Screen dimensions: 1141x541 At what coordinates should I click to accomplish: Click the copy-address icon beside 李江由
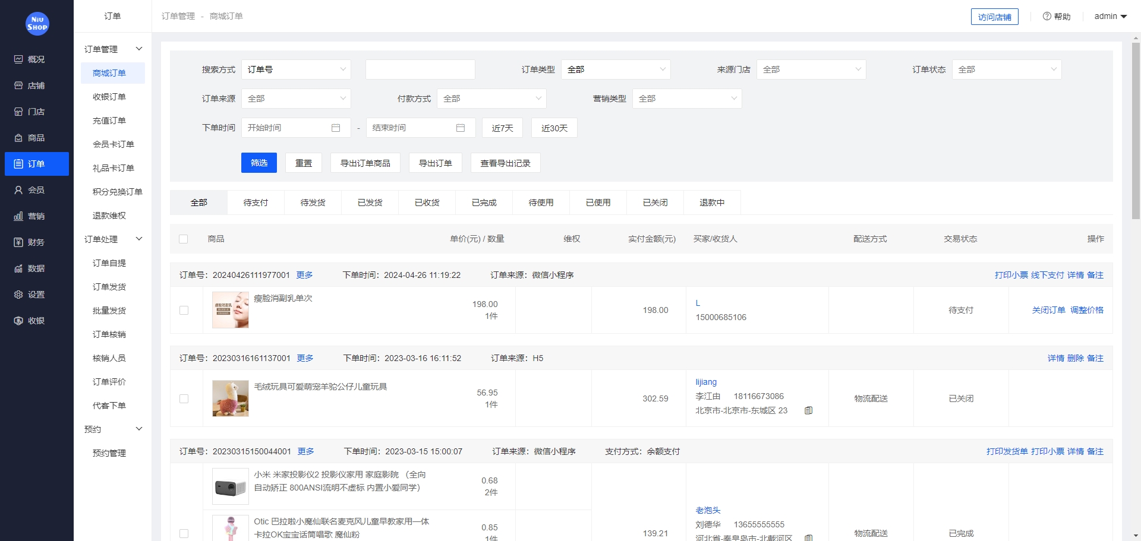point(808,410)
